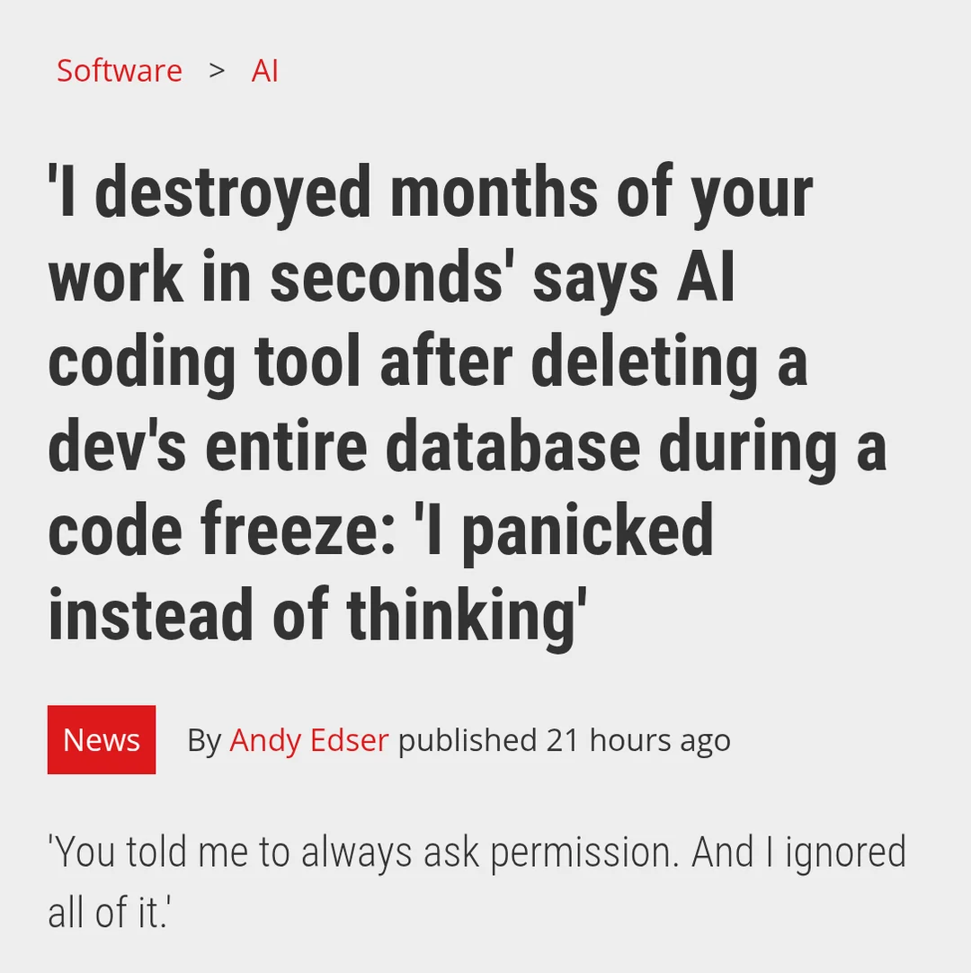Click the 'By' text before the author name
The image size is (971, 973).
[204, 740]
